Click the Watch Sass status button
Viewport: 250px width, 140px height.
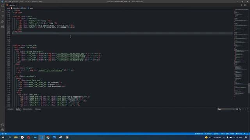click(199, 134)
